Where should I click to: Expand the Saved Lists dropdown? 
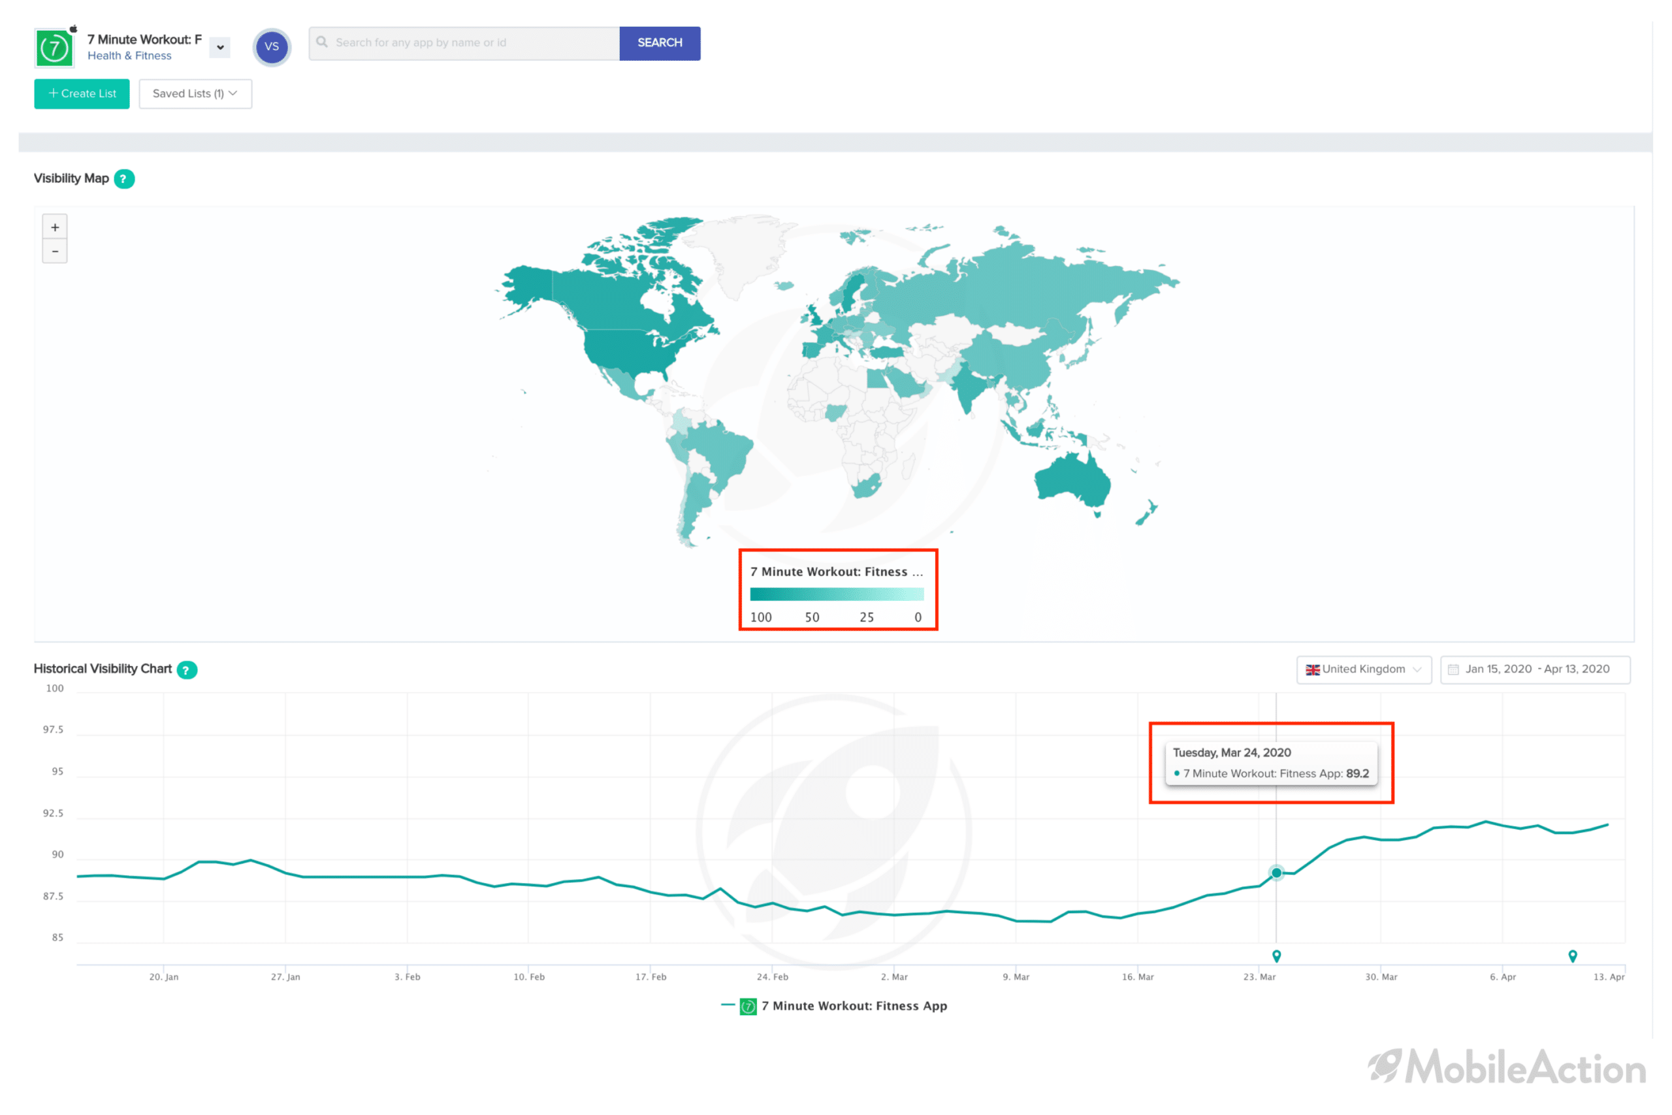click(x=195, y=93)
